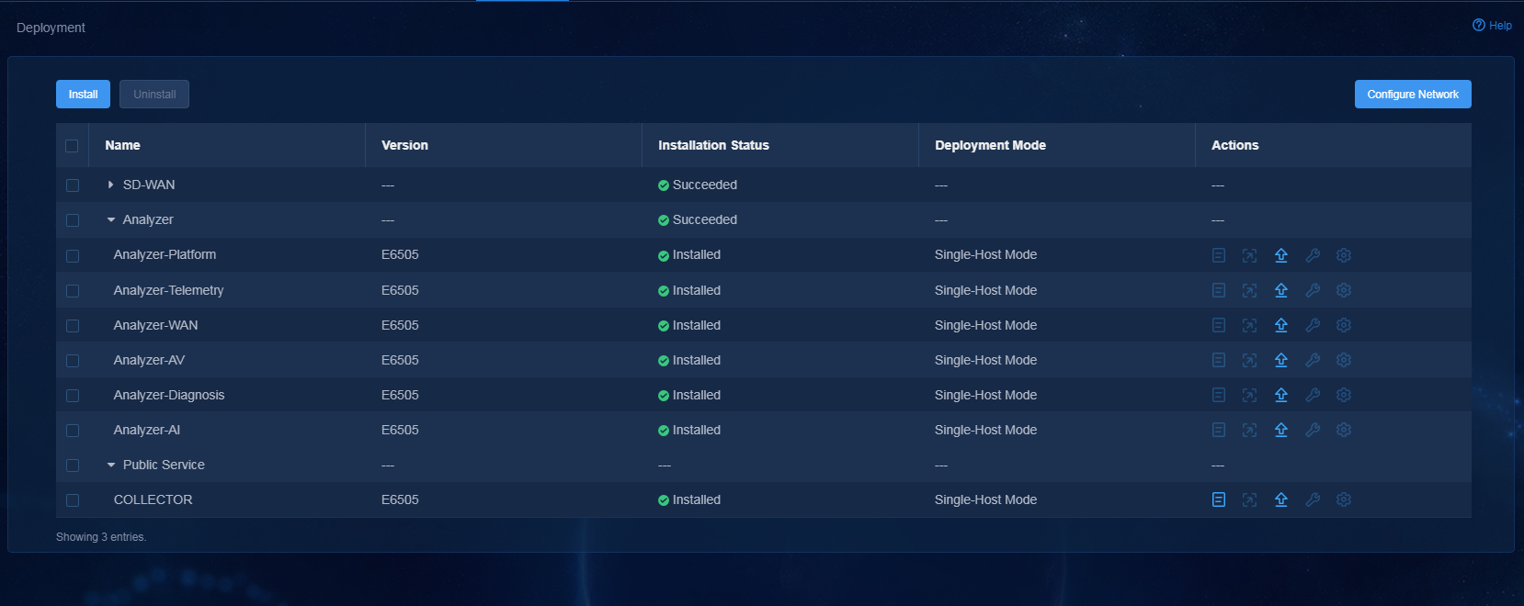
Task: Click the Analyzer-Telemetry name cell
Action: point(168,290)
